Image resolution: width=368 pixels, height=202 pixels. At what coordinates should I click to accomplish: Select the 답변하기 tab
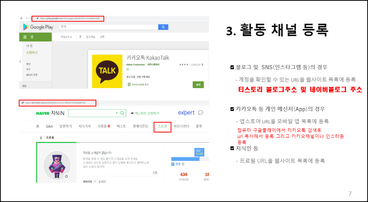pyautogui.click(x=65, y=126)
